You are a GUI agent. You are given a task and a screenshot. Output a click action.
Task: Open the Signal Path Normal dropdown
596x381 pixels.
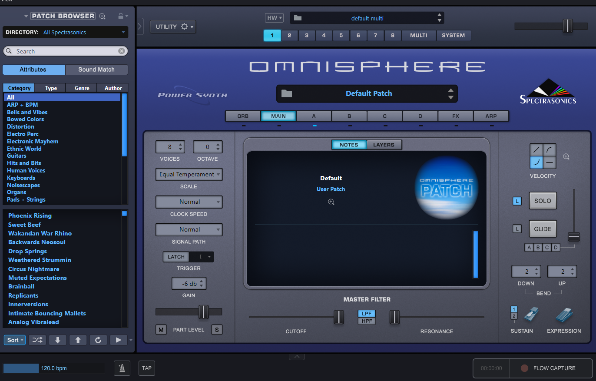(189, 229)
